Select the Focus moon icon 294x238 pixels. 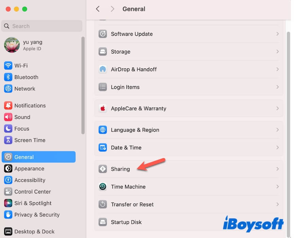coord(8,129)
